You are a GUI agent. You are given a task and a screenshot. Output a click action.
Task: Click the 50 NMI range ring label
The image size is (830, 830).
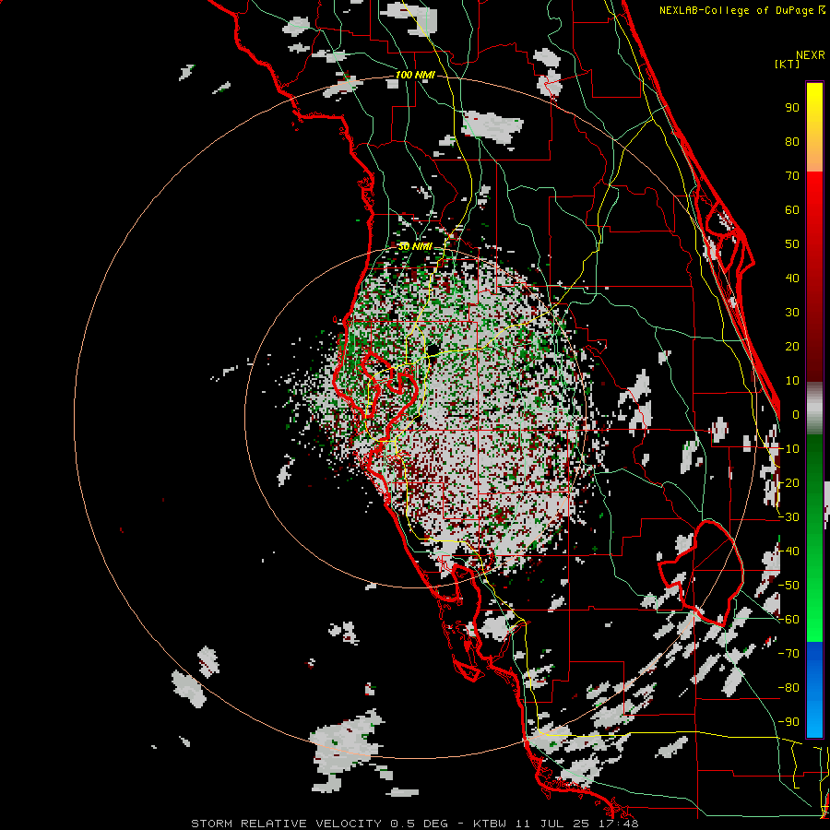pyautogui.click(x=415, y=246)
